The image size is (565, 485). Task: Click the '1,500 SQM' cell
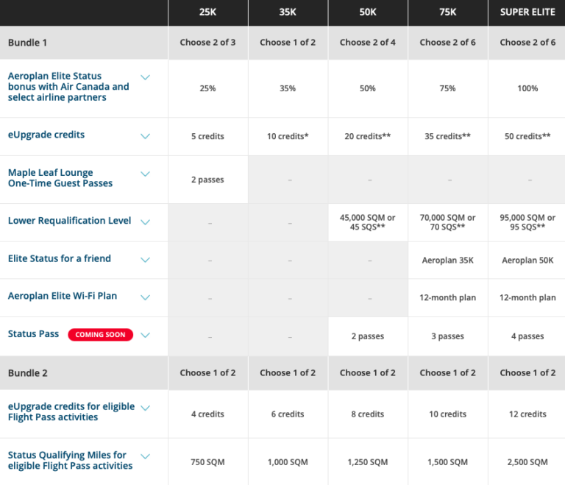447,462
